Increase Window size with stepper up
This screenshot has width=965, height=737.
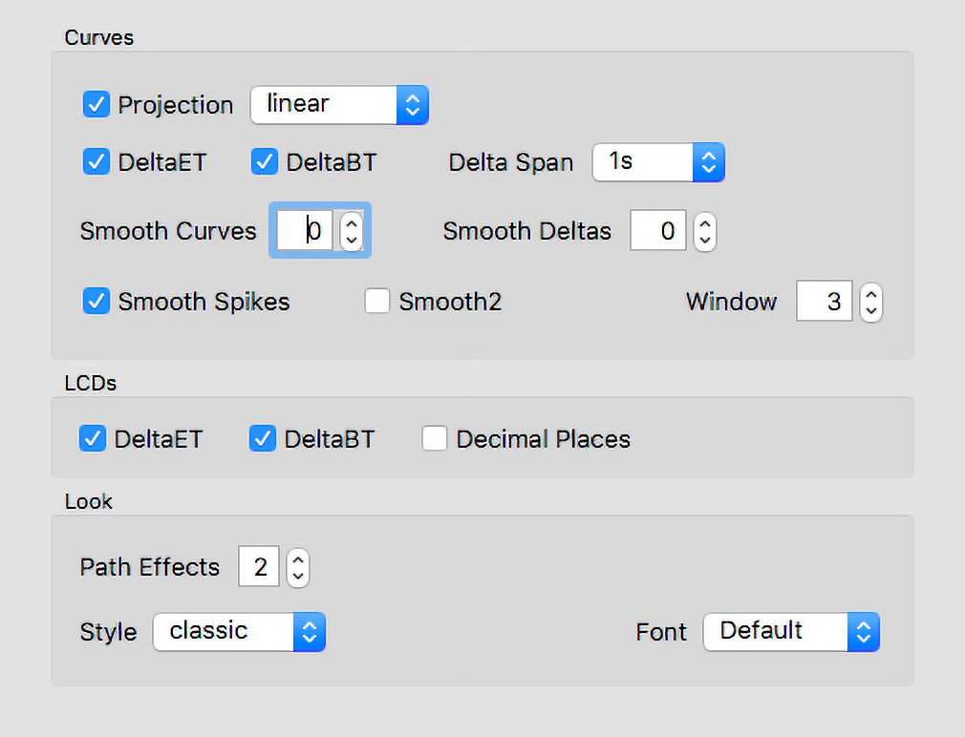tap(870, 293)
